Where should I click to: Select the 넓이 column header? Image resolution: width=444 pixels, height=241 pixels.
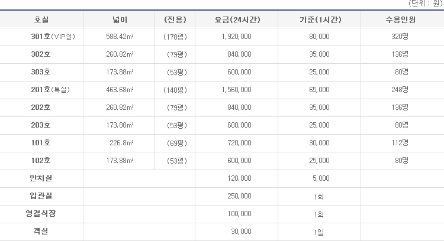pos(120,19)
